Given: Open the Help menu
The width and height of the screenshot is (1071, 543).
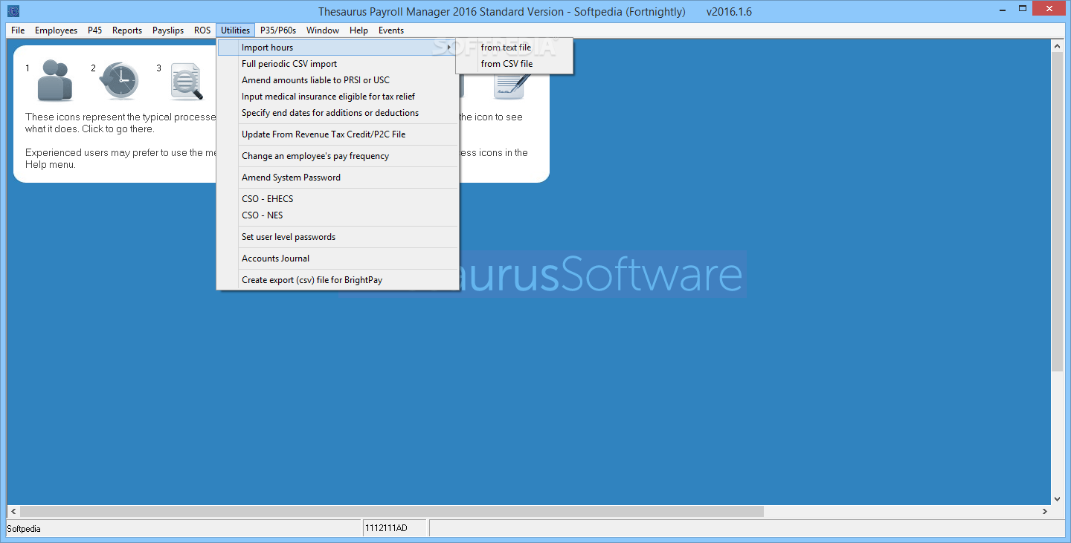Looking at the screenshot, I should click(358, 30).
